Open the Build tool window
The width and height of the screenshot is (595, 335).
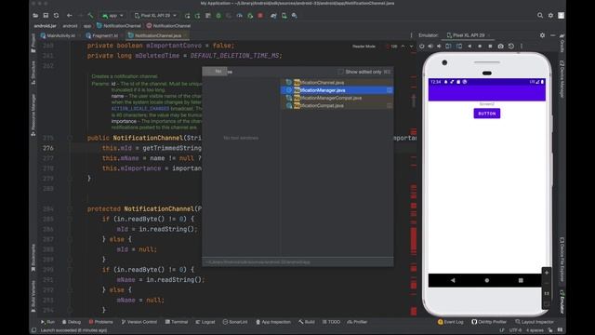[x=307, y=322]
